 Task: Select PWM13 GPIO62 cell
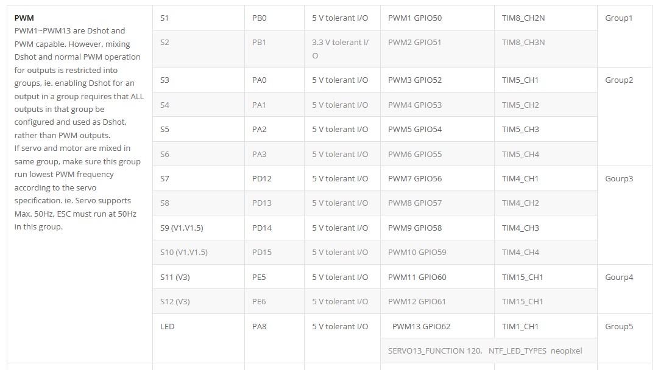pyautogui.click(x=437, y=326)
